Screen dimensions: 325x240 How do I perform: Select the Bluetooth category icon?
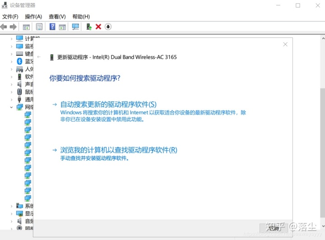19,61
